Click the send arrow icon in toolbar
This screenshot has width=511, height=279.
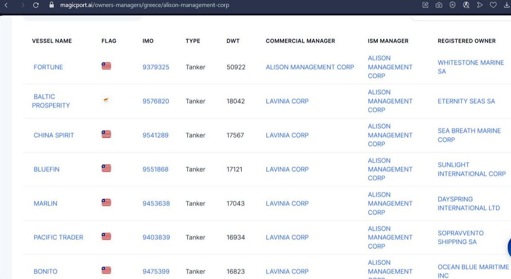480,5
